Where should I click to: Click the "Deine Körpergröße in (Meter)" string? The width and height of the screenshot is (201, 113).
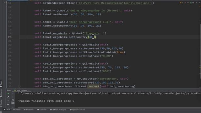[95, 10]
